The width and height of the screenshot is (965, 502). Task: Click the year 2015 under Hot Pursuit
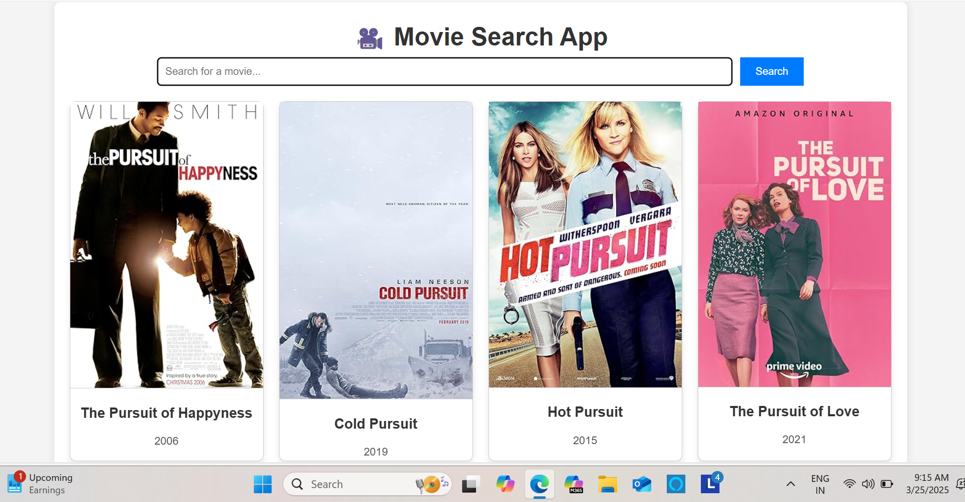[585, 441]
